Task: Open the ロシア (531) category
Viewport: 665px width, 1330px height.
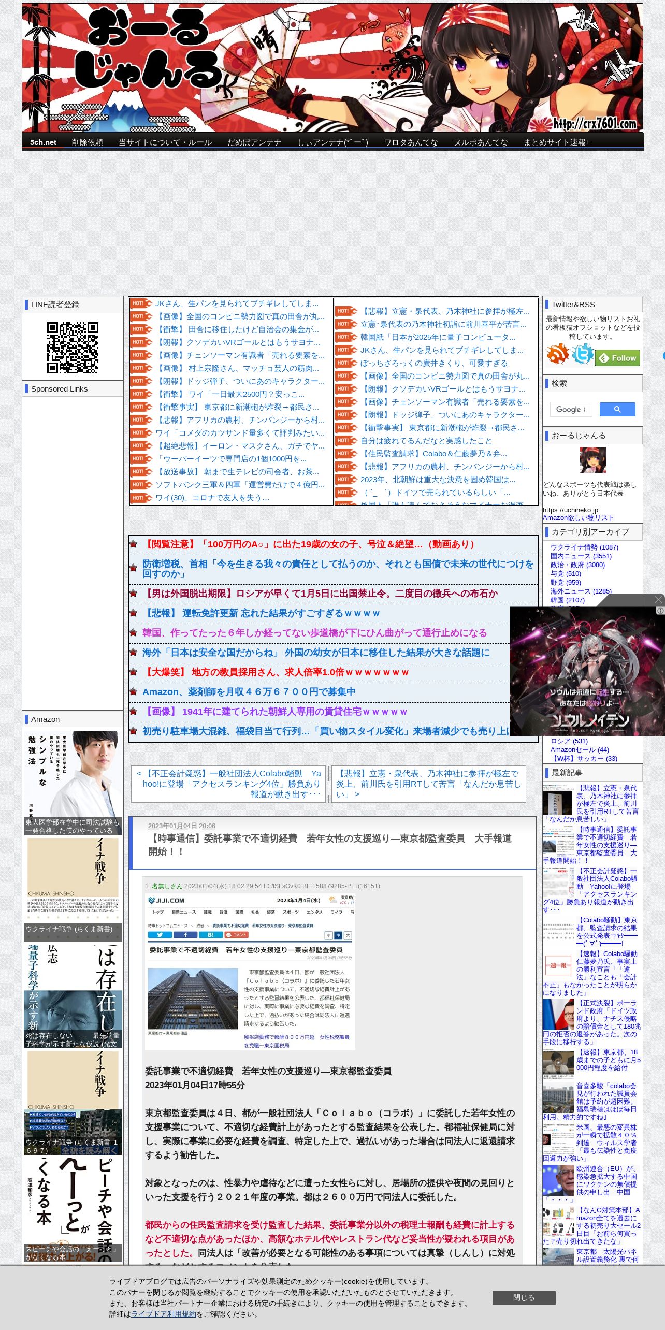Action: coord(569,741)
